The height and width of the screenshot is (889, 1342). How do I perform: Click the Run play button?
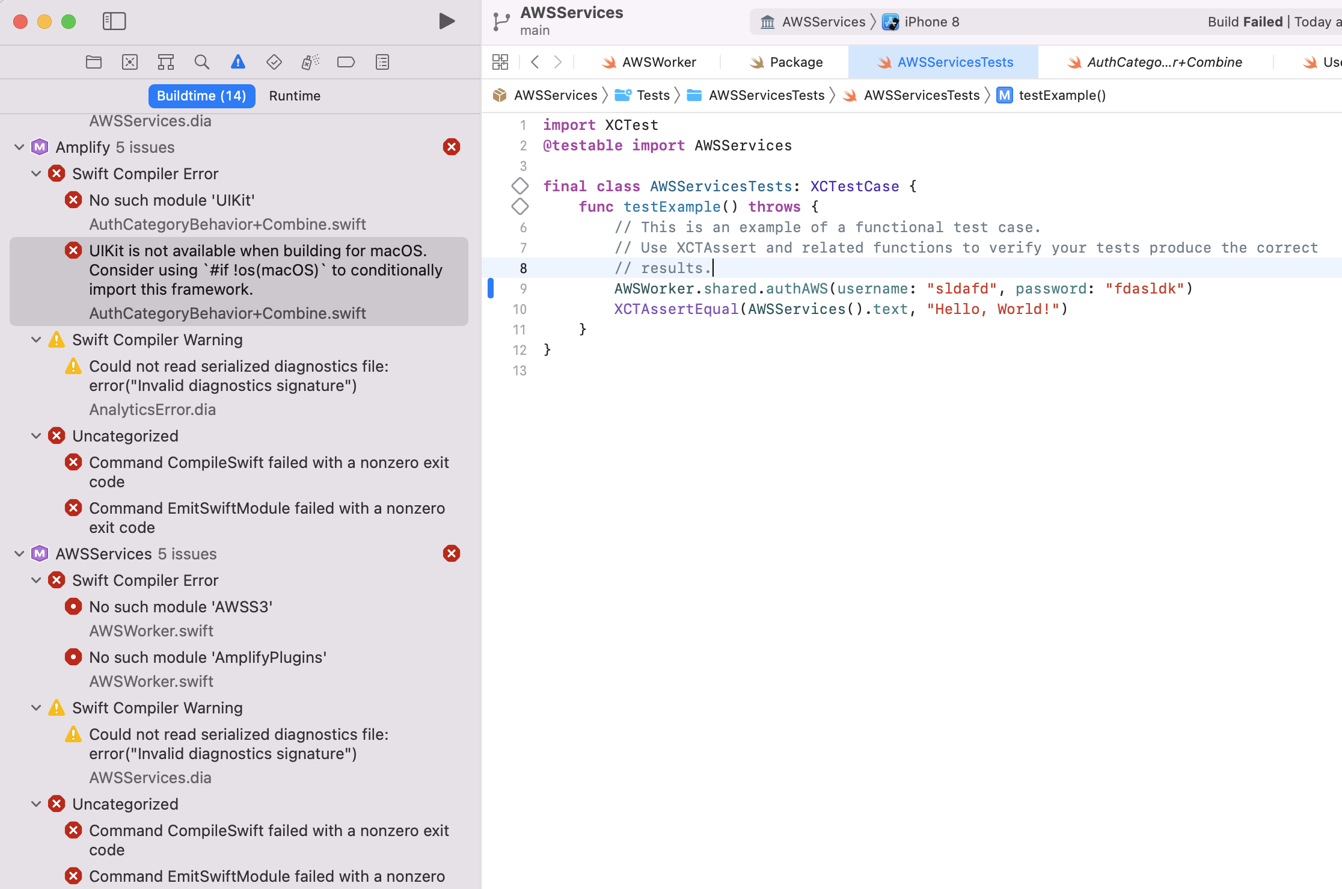[446, 22]
